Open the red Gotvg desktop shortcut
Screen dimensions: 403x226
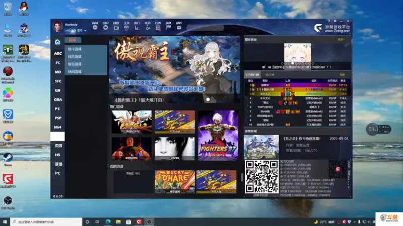[8, 181]
